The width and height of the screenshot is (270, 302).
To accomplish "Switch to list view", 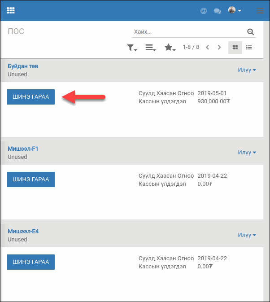I will coord(249,47).
